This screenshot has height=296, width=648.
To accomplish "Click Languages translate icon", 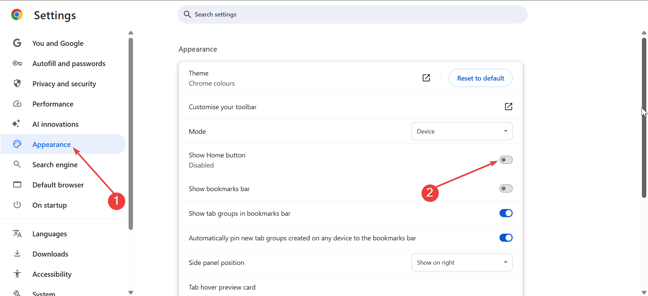I will (x=17, y=233).
